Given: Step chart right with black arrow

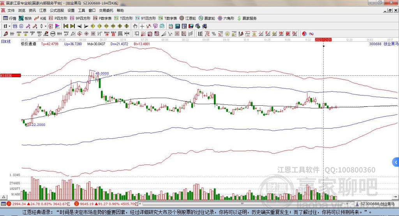Looking at the screenshot, I should click(x=86, y=26).
